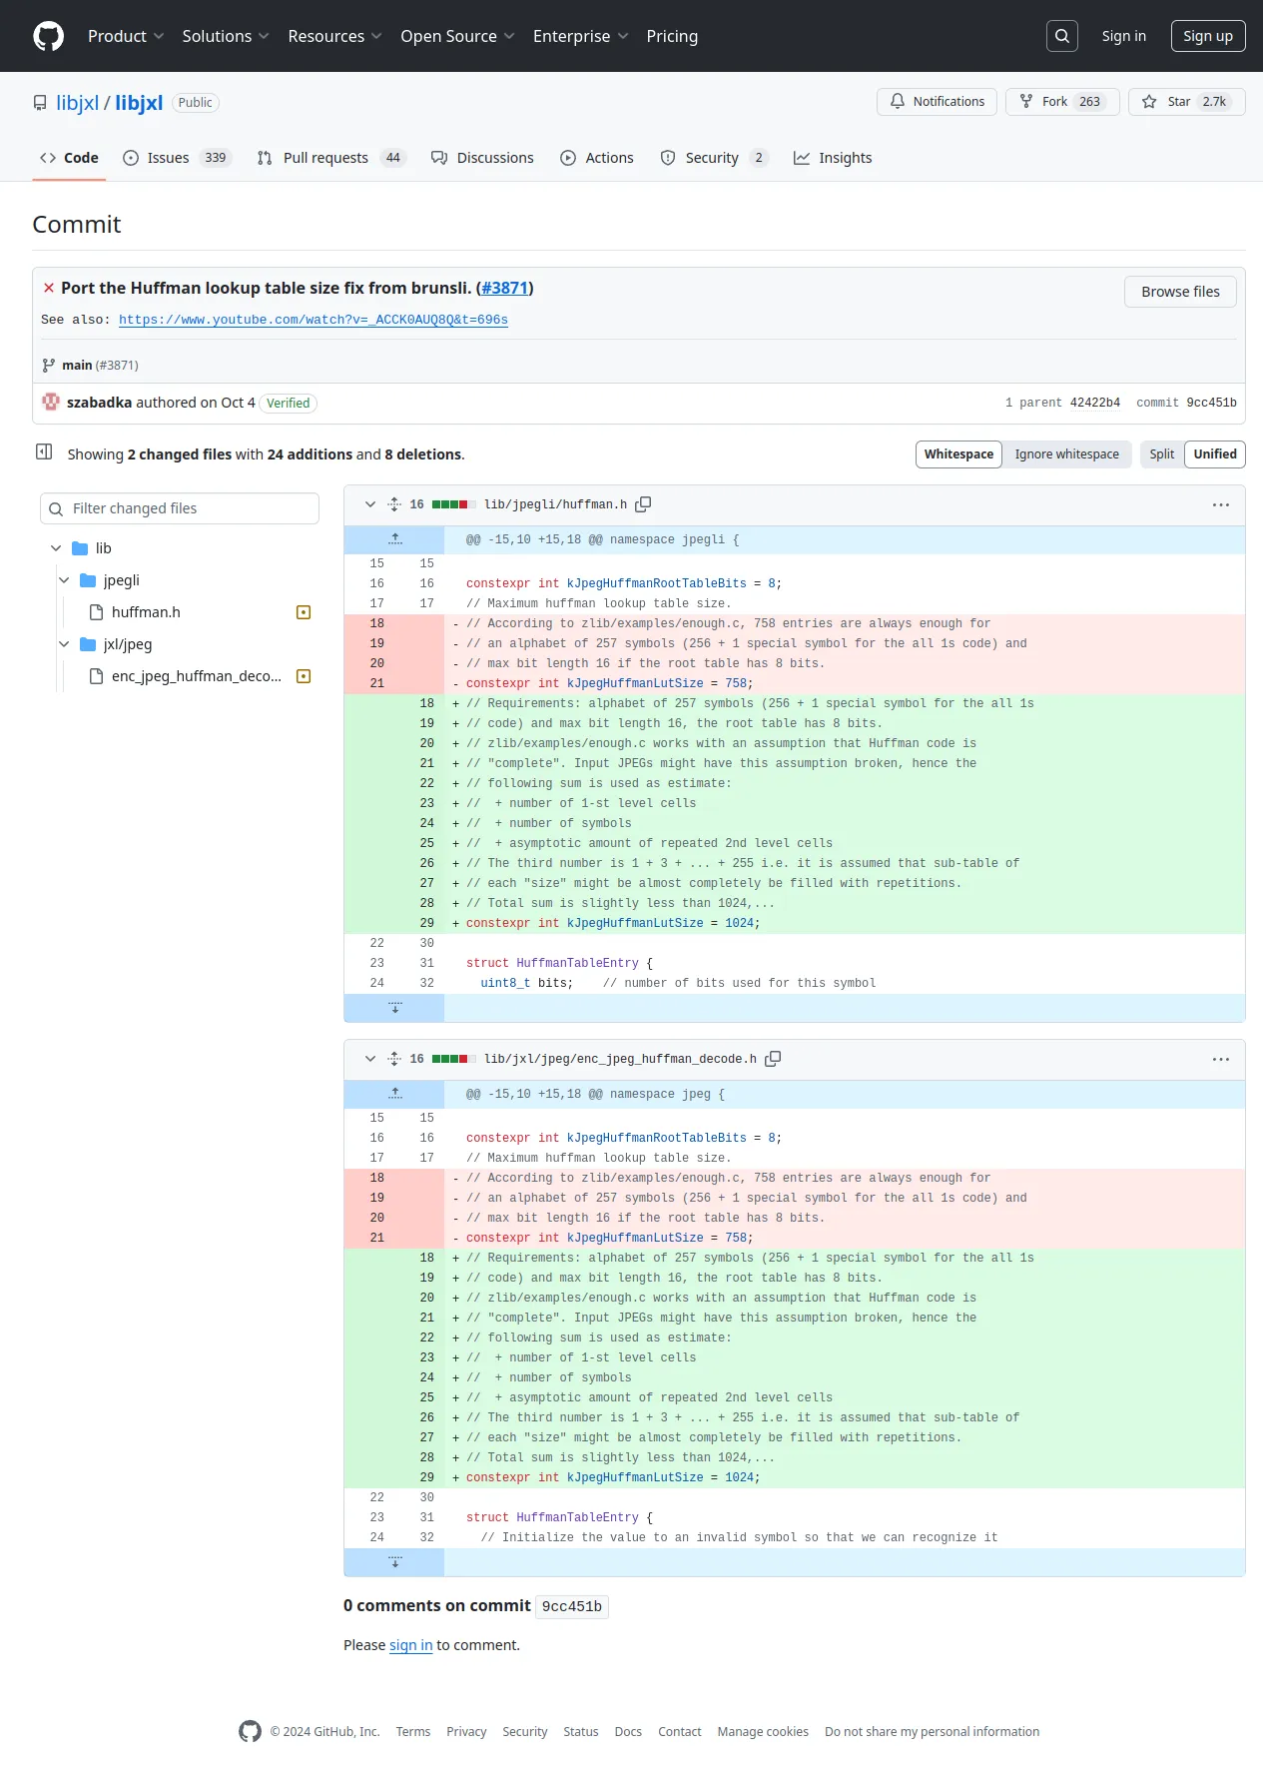Open the libjxl organization link
The width and height of the screenshot is (1263, 1784).
77,103
